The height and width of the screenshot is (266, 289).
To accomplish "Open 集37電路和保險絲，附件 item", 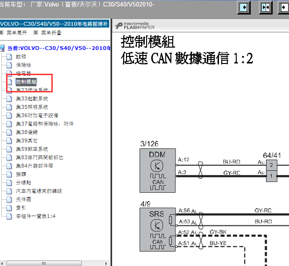I will (45, 124).
